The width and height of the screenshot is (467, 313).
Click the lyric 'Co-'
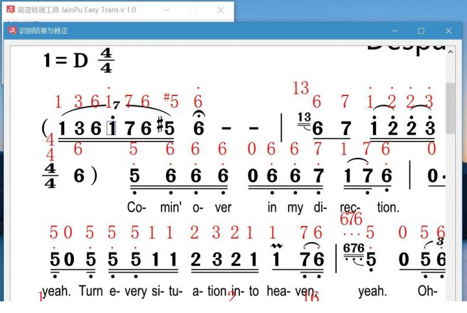136,207
